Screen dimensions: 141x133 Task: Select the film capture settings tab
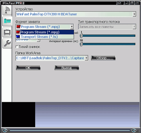tap(7, 21)
